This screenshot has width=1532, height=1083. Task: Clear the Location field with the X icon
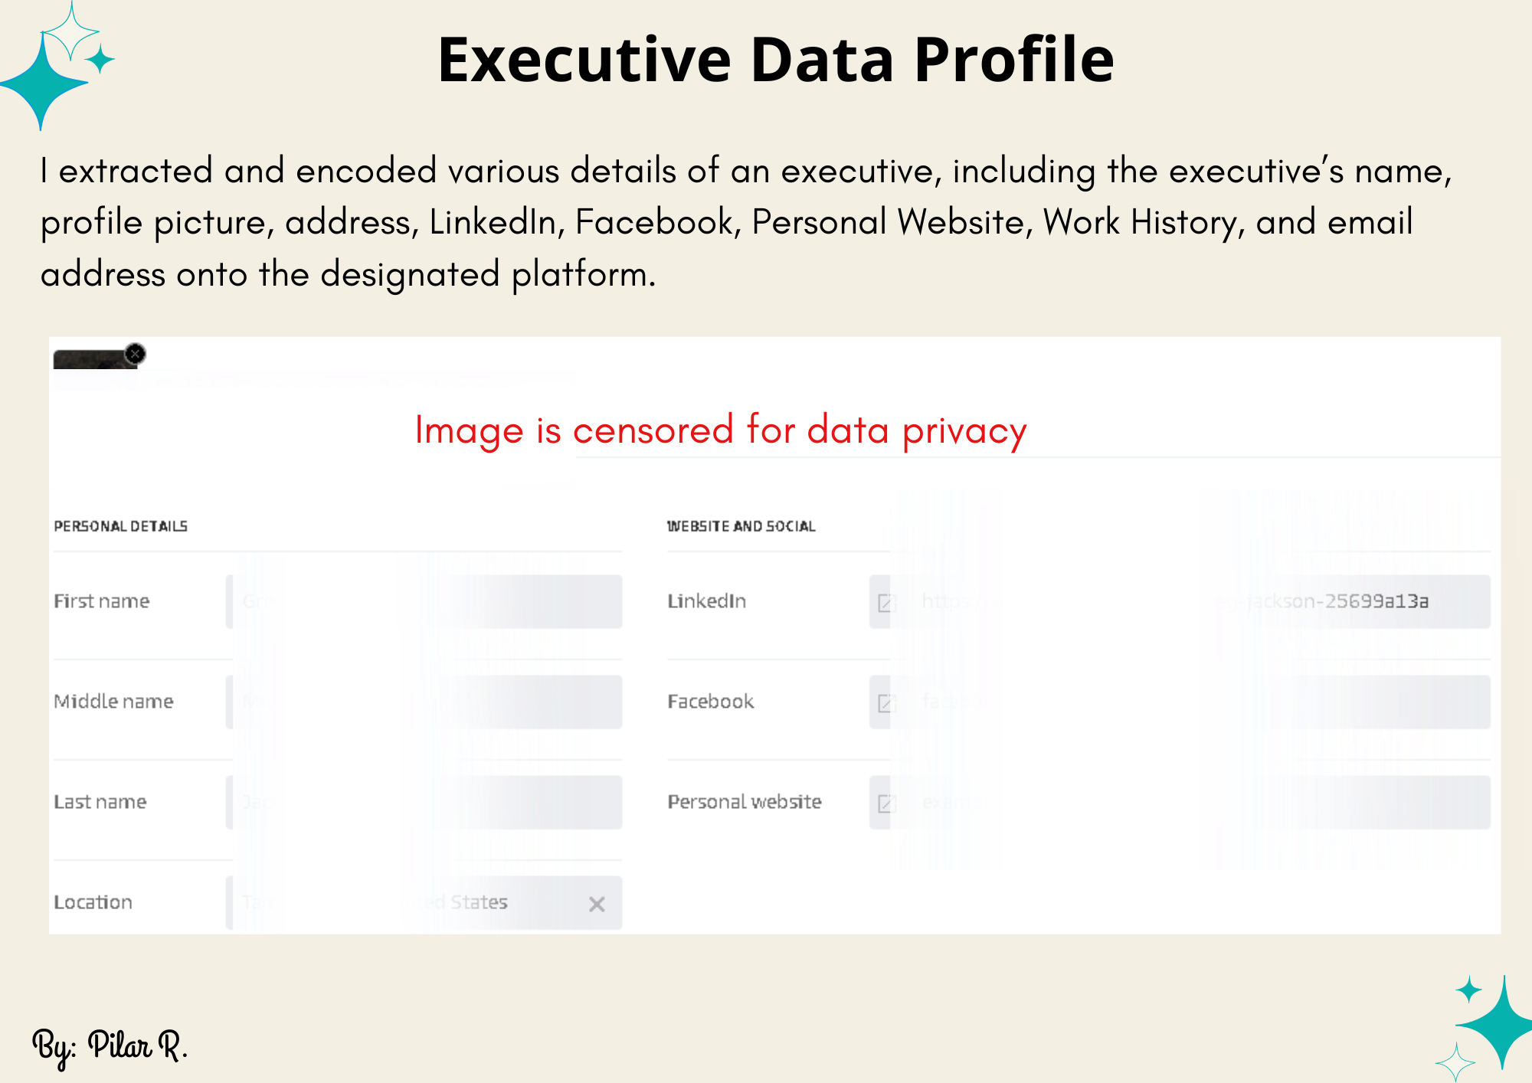pos(597,905)
